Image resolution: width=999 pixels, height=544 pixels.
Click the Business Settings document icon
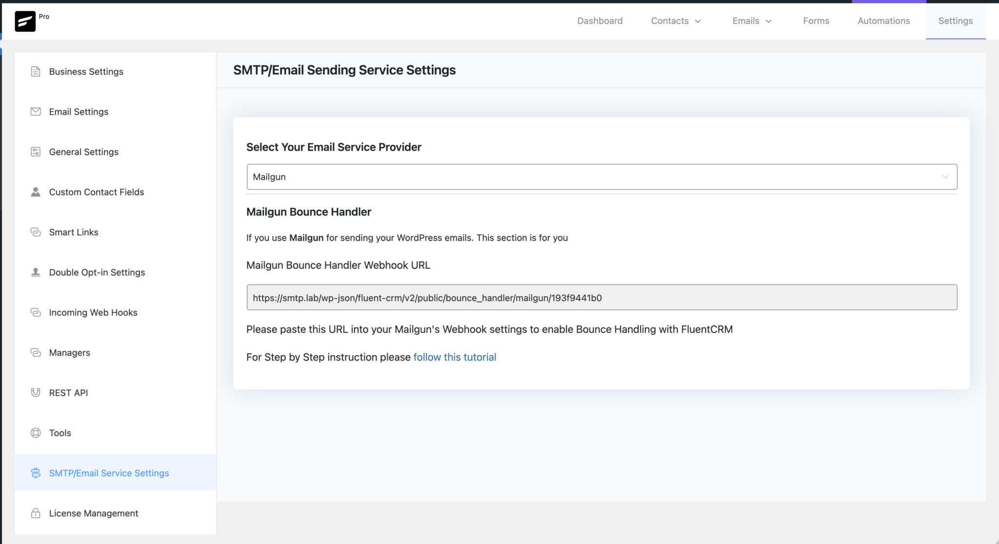tap(36, 72)
